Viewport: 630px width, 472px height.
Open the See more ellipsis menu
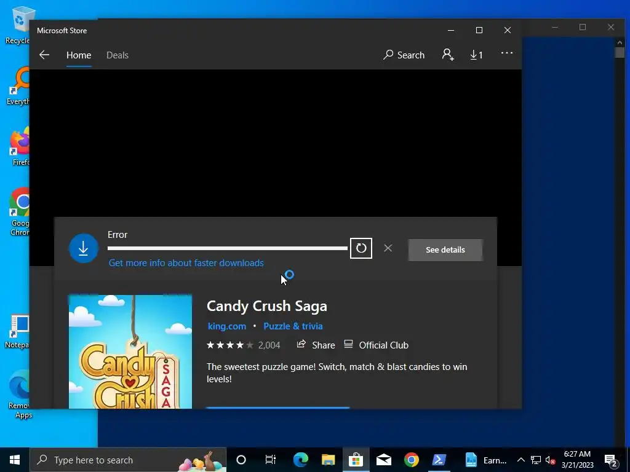(x=507, y=53)
